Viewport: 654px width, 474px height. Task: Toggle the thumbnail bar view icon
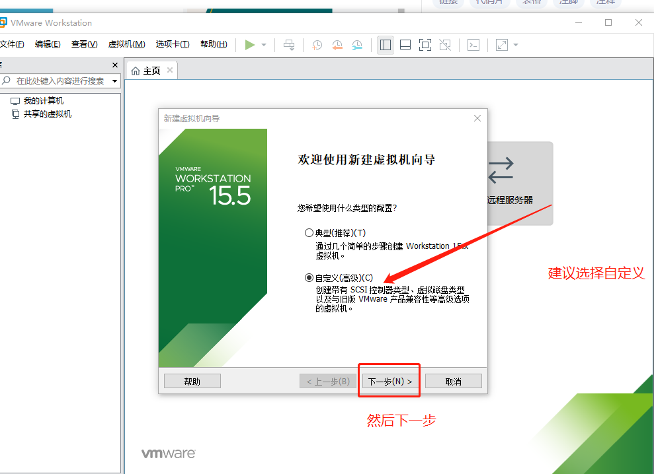[405, 45]
